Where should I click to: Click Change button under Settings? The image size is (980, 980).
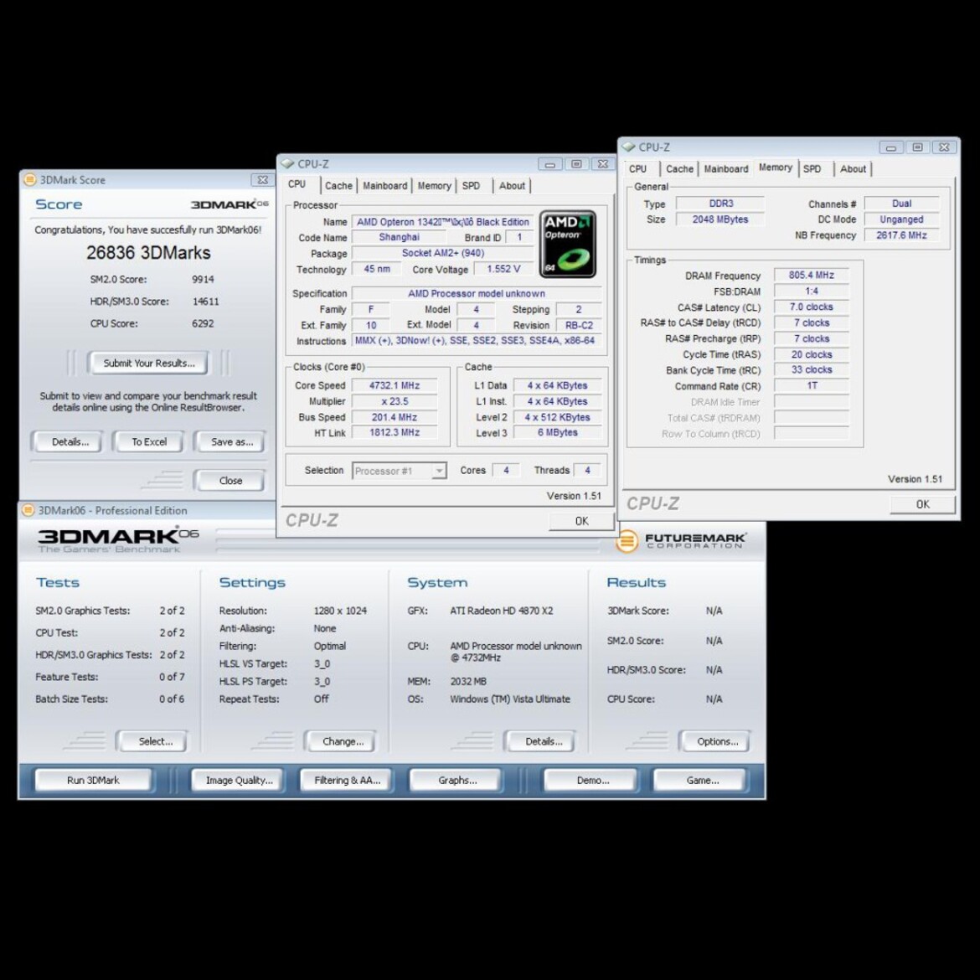343,741
